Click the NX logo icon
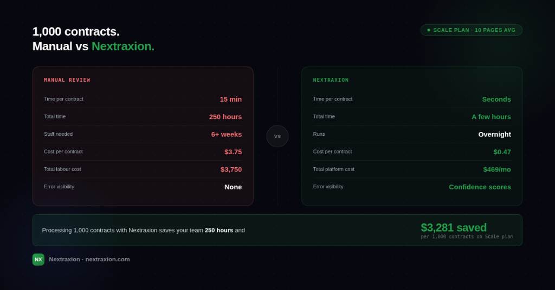 tap(38, 259)
